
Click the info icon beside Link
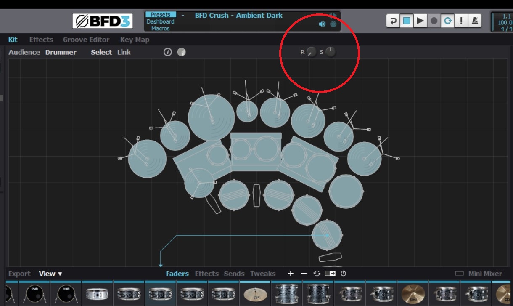coord(168,52)
